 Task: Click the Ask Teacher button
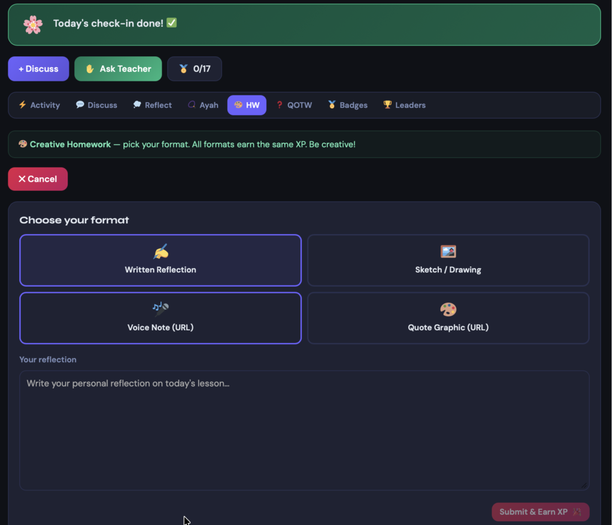point(118,69)
